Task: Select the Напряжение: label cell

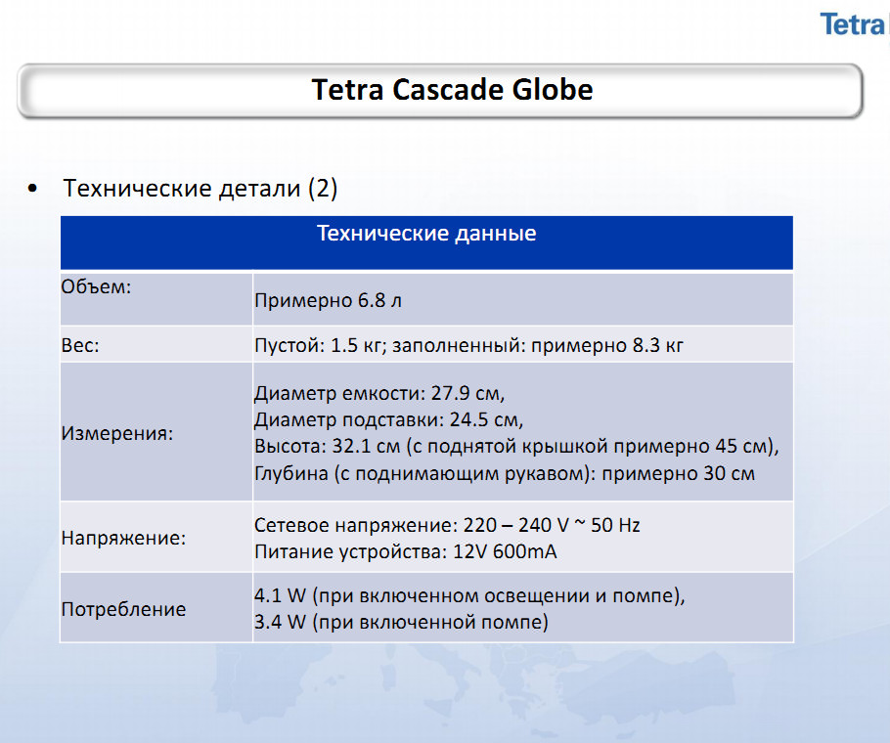Action: [123, 538]
